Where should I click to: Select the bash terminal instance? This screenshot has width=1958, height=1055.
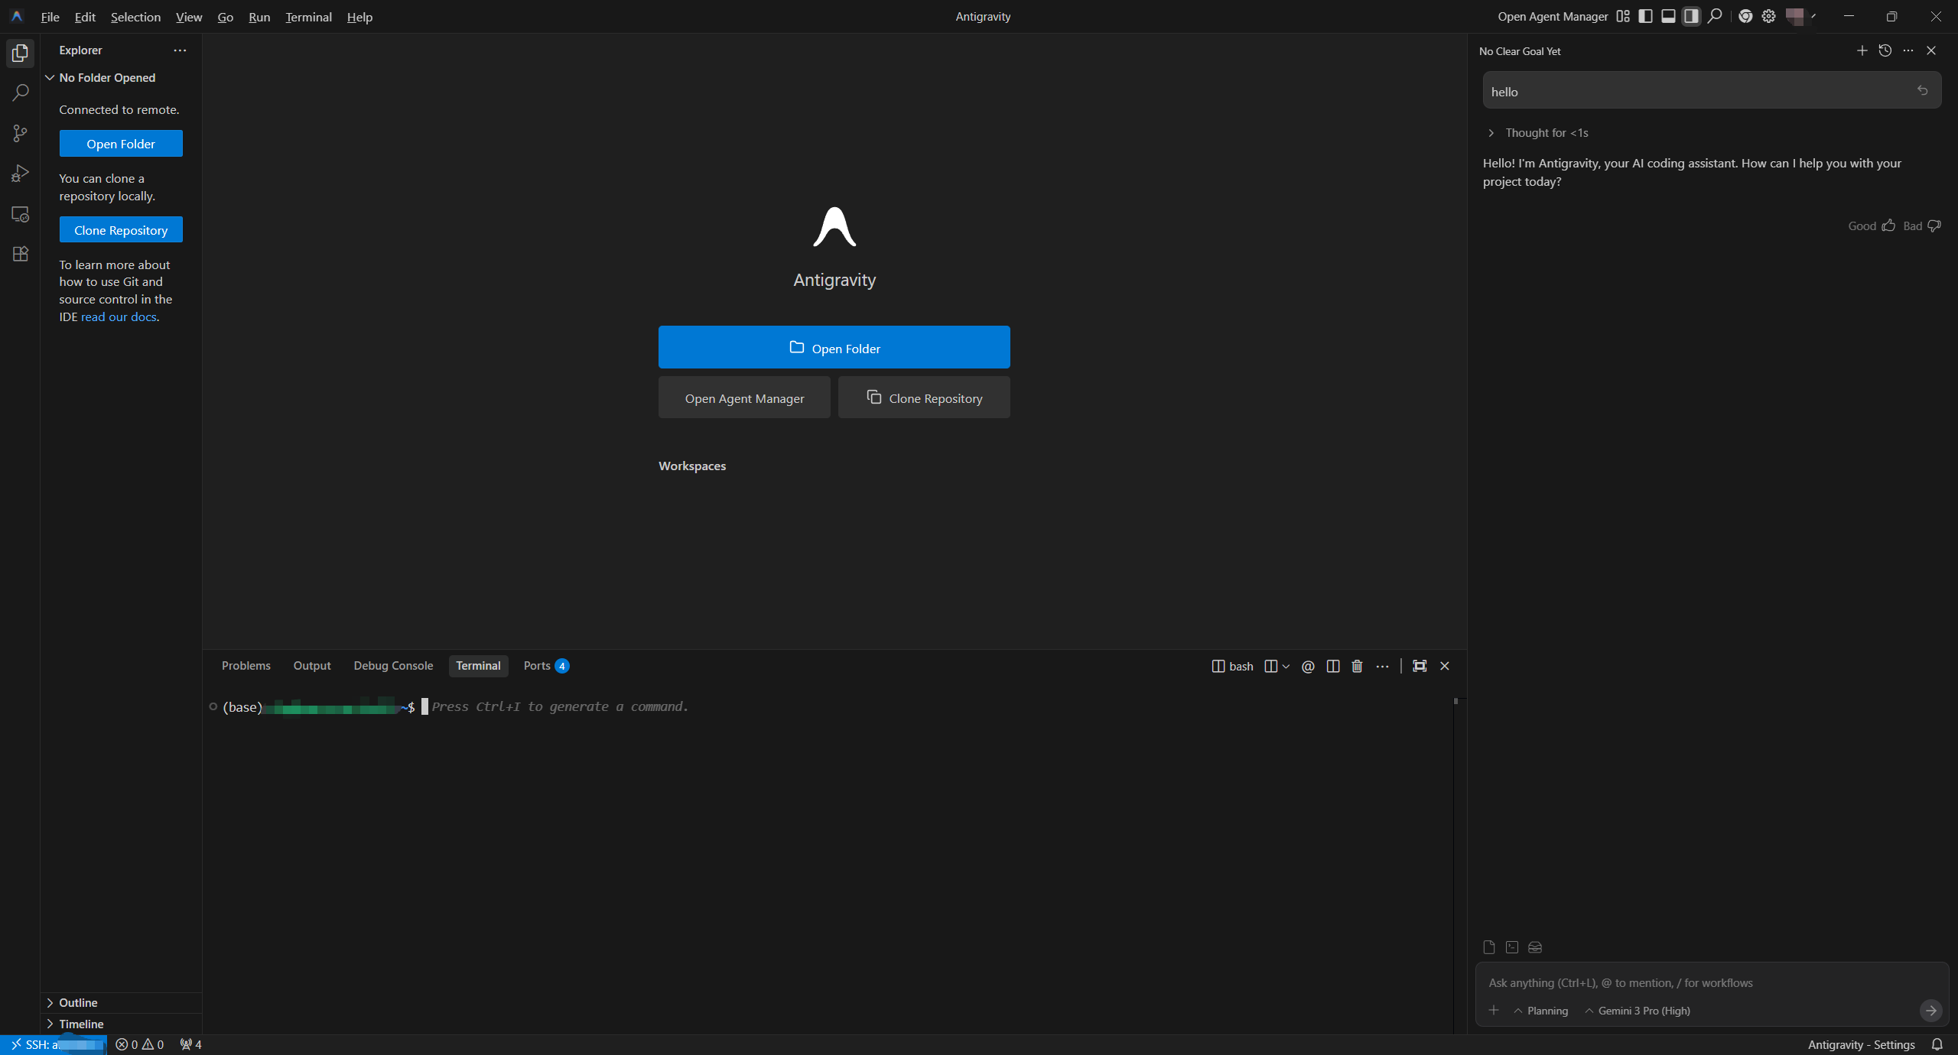point(1233,667)
